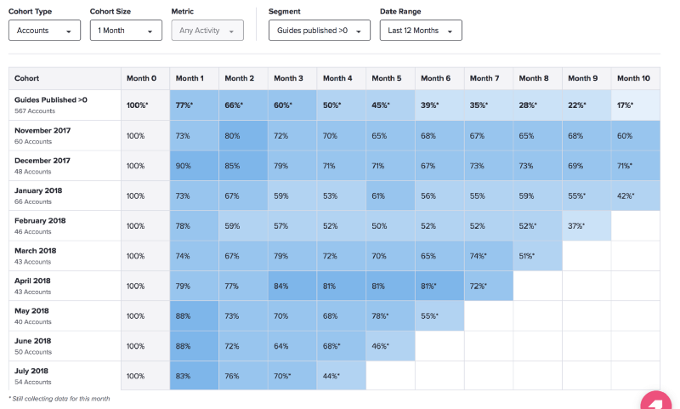The image size is (680, 409).
Task: Select the November 2017 cohort row label
Action: (x=65, y=135)
